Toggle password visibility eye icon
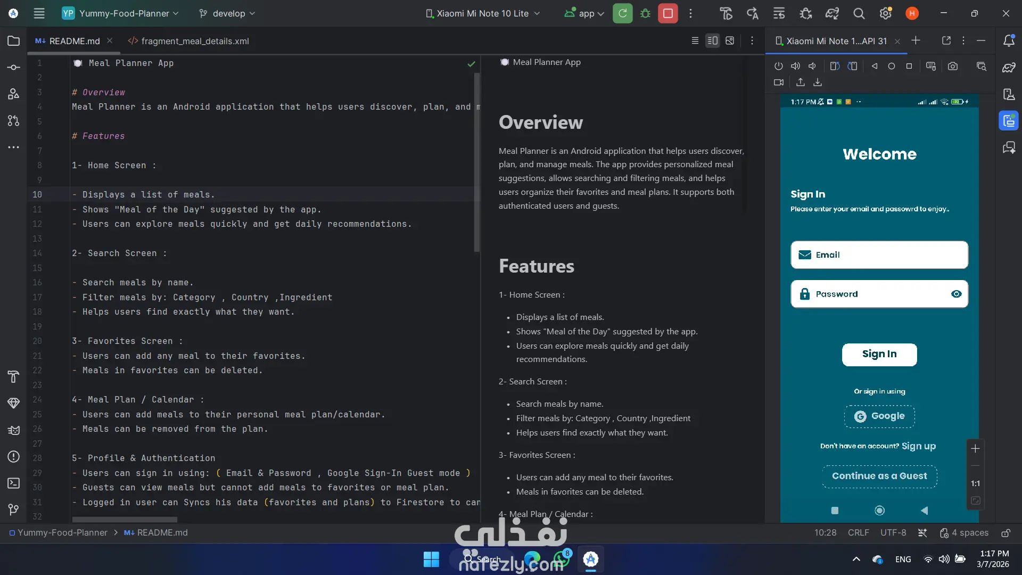This screenshot has height=575, width=1022. (956, 294)
